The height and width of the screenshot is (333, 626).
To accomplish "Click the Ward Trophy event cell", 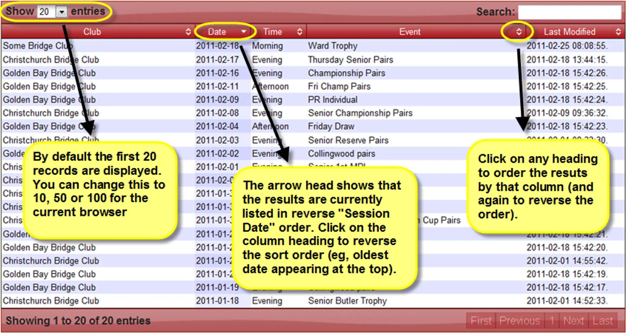I will pos(333,46).
